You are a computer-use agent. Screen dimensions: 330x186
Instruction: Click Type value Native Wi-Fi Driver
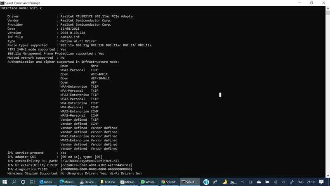tap(78, 41)
